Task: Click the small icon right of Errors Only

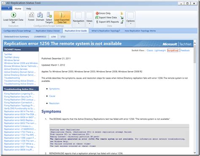Action: [x=122, y=13]
